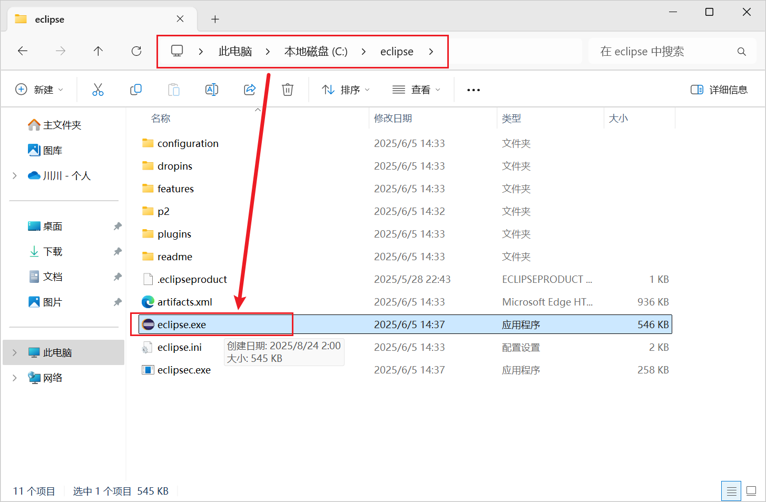The image size is (766, 502).
Task: Select the eclipse.ini file icon
Action: coord(148,347)
